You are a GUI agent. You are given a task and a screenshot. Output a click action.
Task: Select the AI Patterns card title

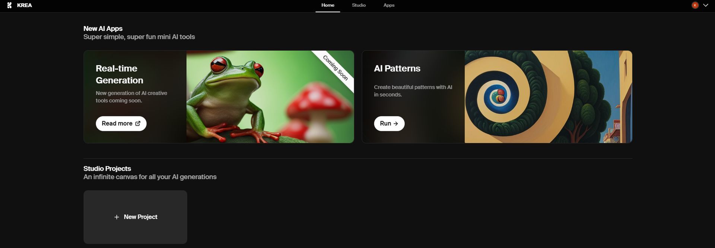tap(397, 68)
